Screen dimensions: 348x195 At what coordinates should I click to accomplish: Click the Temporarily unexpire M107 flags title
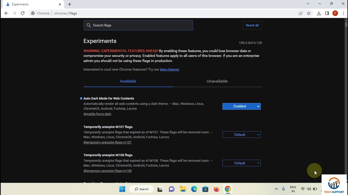coord(108,127)
